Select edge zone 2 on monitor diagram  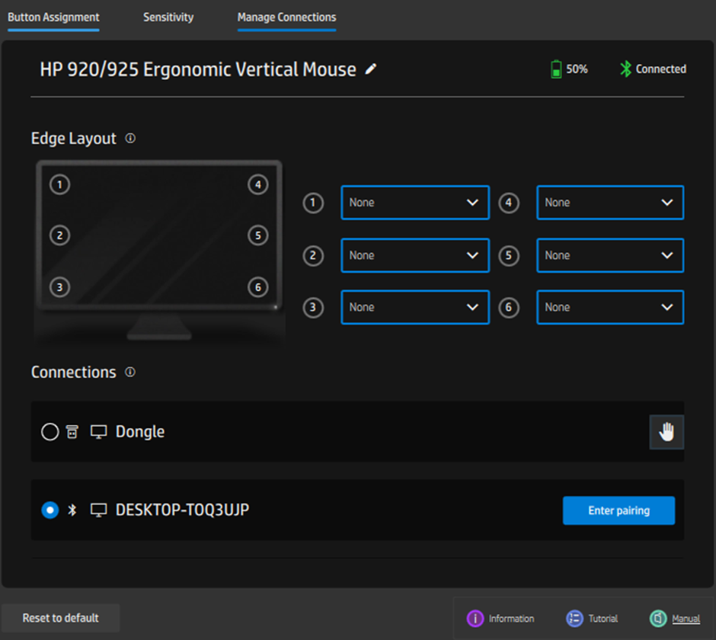tap(60, 235)
